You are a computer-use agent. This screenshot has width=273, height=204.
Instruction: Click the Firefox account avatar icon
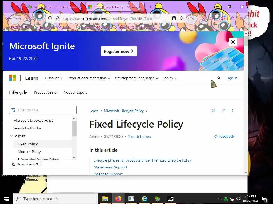[223, 18]
